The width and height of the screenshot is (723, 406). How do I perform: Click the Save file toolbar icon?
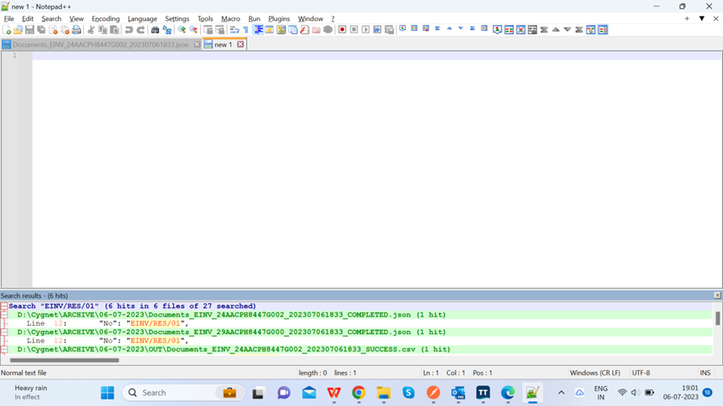pyautogui.click(x=30, y=30)
